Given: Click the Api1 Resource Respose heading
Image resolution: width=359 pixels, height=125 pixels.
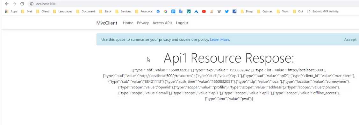Looking at the screenshot, I should click(229, 58).
